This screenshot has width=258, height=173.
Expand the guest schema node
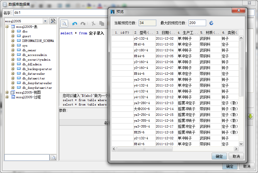point(13,36)
